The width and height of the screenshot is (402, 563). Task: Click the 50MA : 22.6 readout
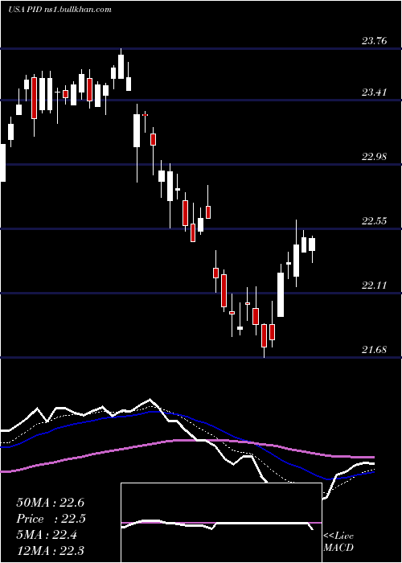coord(50,503)
